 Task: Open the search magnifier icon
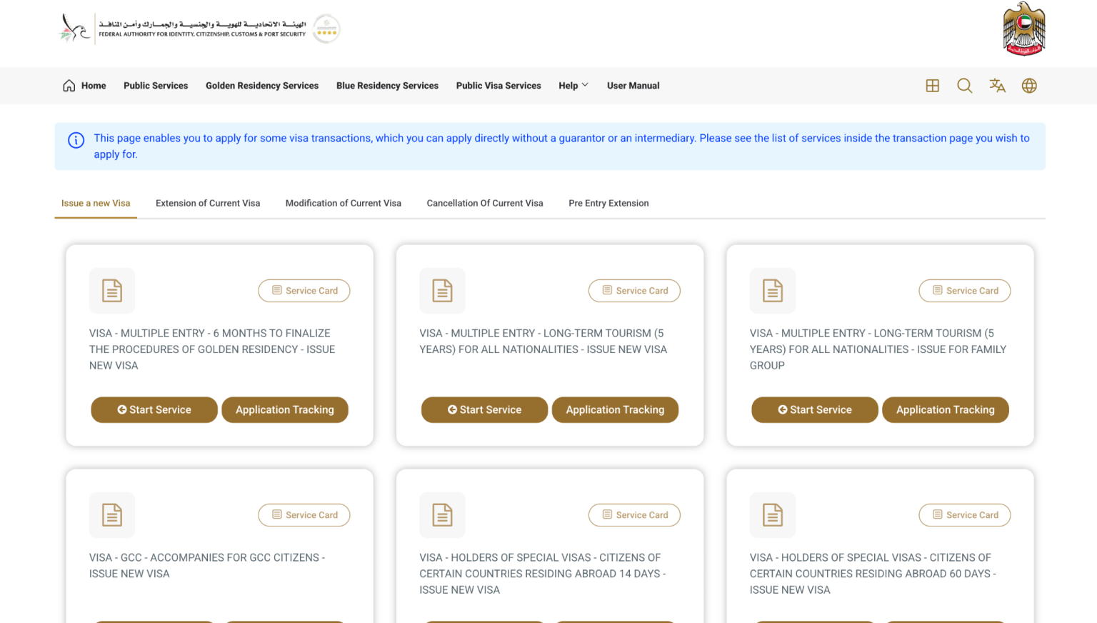(x=964, y=86)
